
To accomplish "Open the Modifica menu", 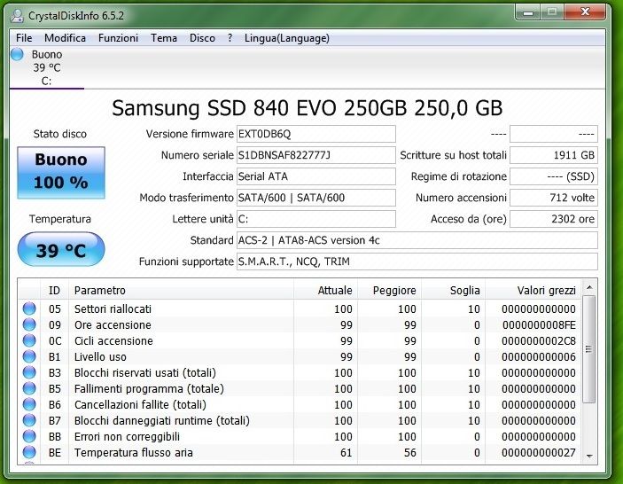I will 65,38.
